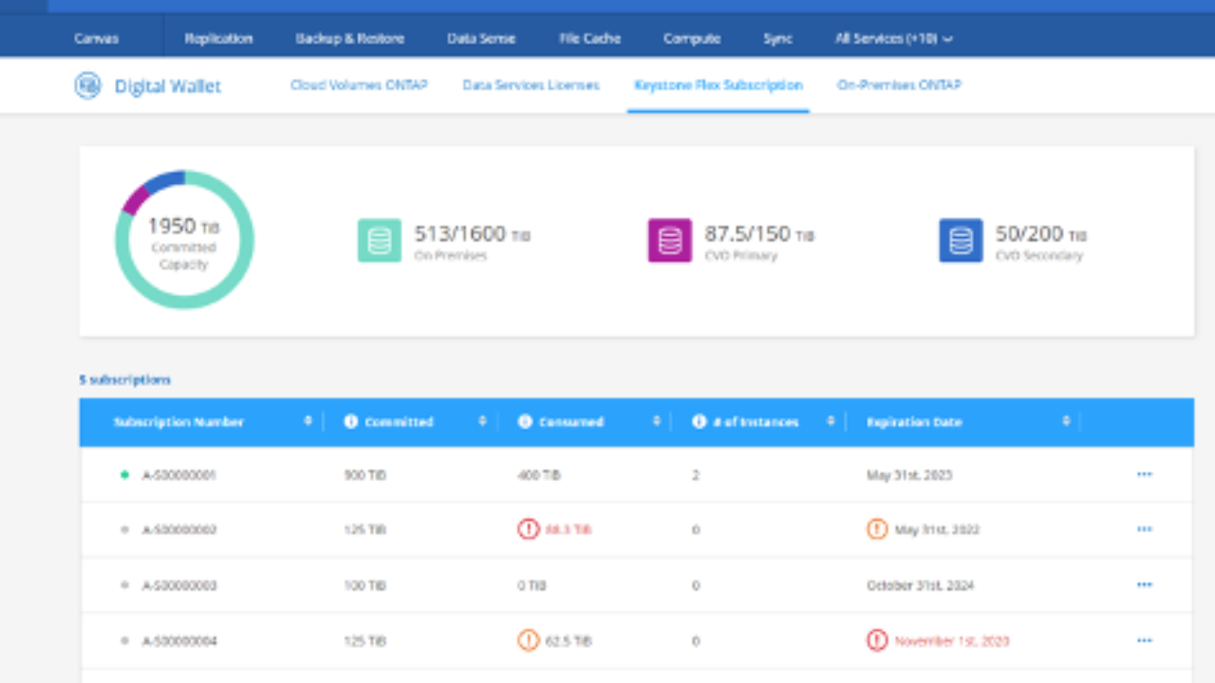Click the 0 TiB consumed cell
Viewport: 1215px width, 683px height.
coord(532,585)
